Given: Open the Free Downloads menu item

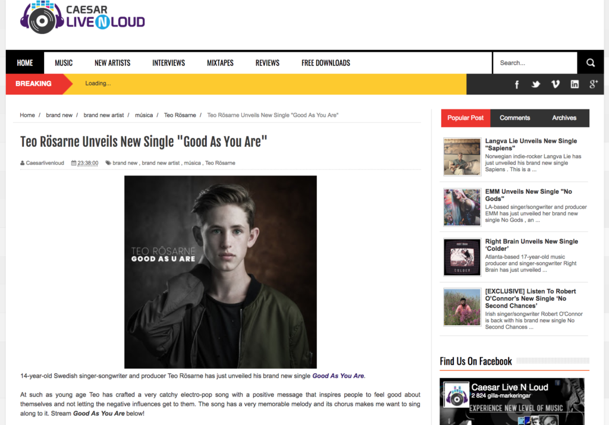Looking at the screenshot, I should (325, 63).
